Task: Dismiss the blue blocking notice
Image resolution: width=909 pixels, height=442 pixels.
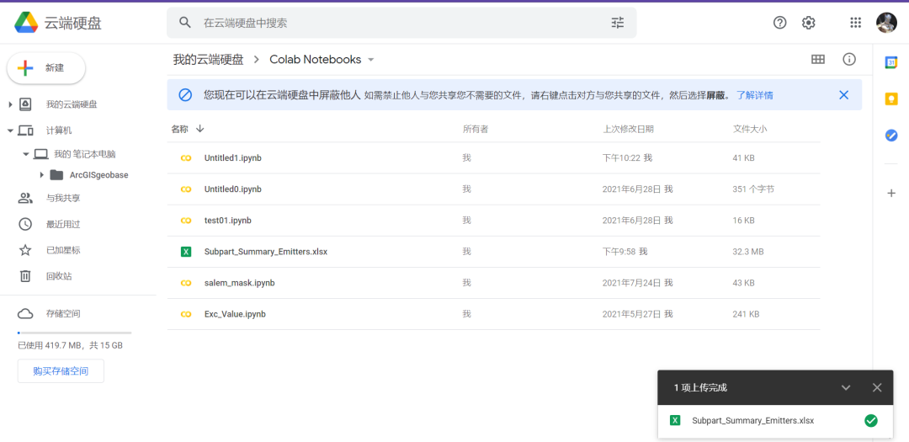Action: pyautogui.click(x=843, y=94)
